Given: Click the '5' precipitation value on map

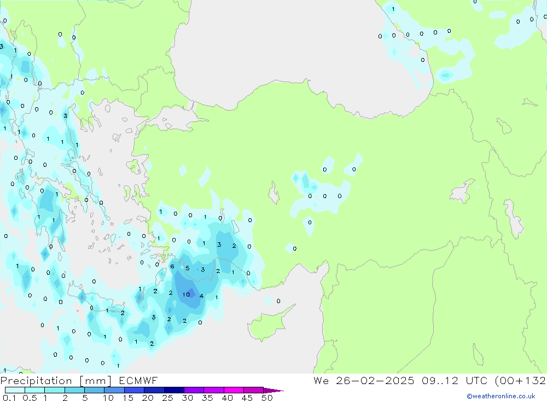Looking at the screenshot, I should click(x=187, y=268).
